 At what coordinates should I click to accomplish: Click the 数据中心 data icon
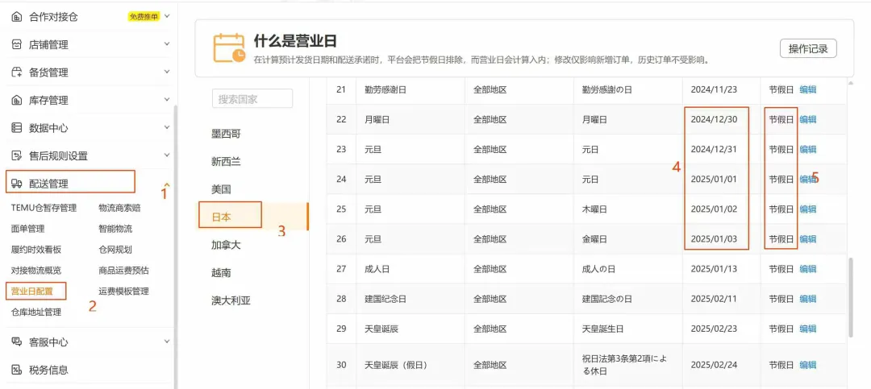point(17,127)
